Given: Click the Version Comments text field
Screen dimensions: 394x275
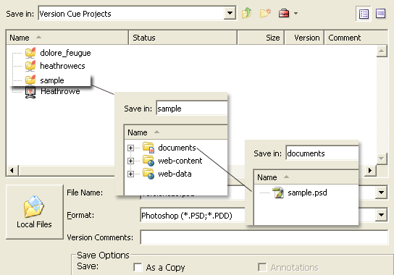Looking at the screenshot, I should coord(264,237).
